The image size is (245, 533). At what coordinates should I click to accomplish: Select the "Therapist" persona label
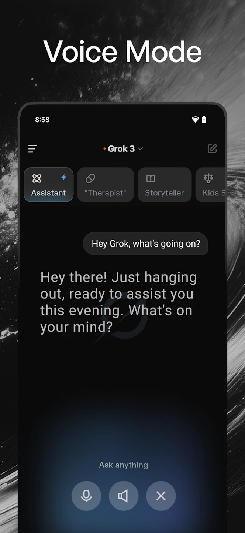tap(106, 193)
